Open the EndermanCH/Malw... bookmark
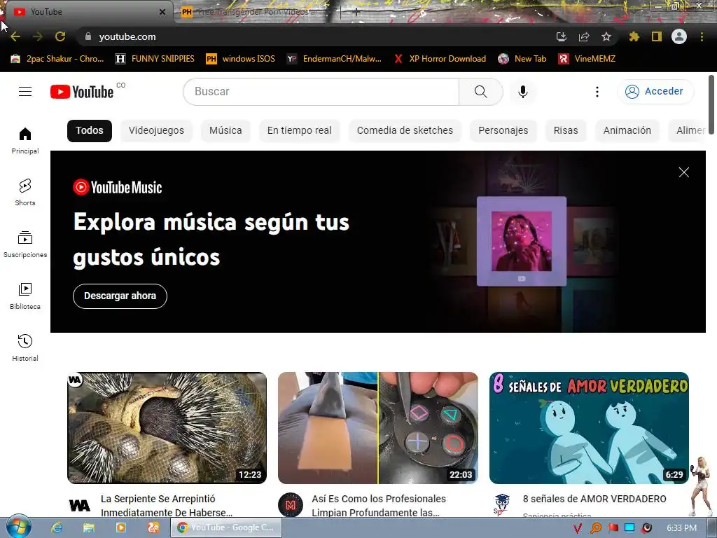The image size is (717, 538). click(334, 59)
